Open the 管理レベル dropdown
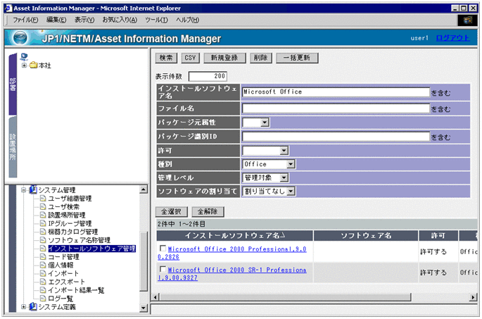The width and height of the screenshot is (482, 319). tap(284, 177)
